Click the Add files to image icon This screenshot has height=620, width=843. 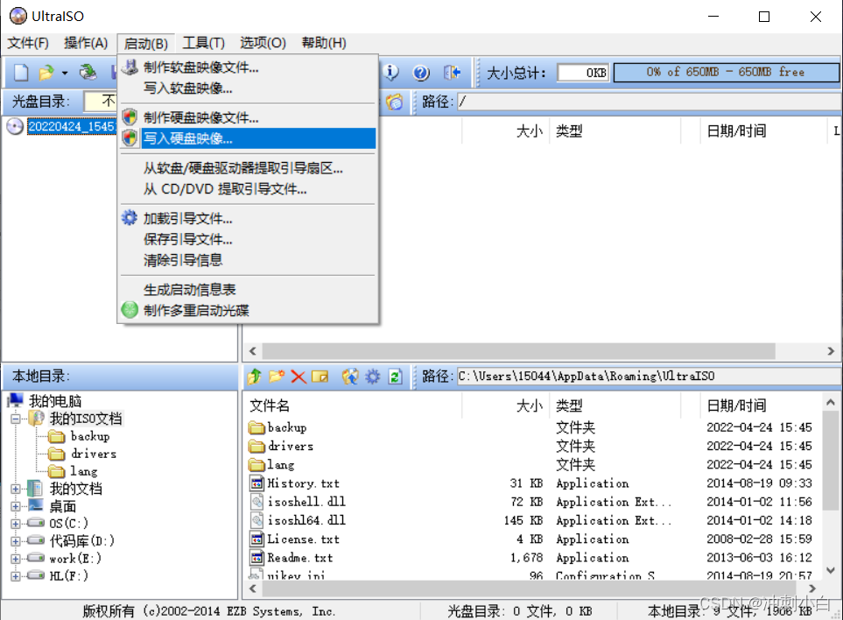[x=350, y=377]
